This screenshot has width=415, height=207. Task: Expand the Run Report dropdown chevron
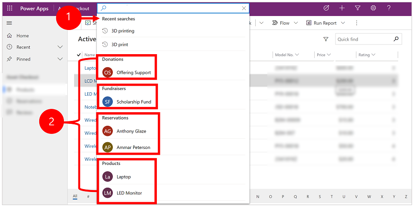[x=343, y=23]
